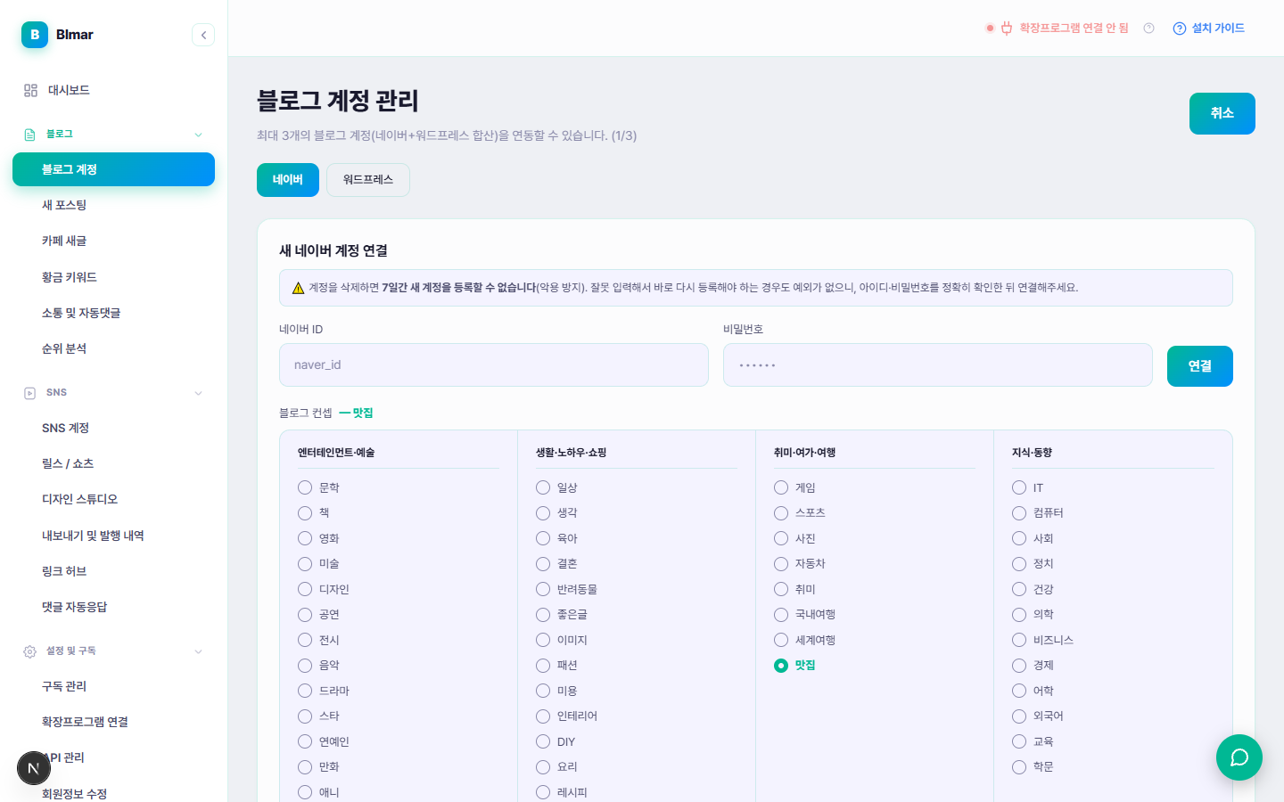This screenshot has height=802, width=1284.
Task: Click the 설정 및 구독 gear icon
Action: point(29,651)
